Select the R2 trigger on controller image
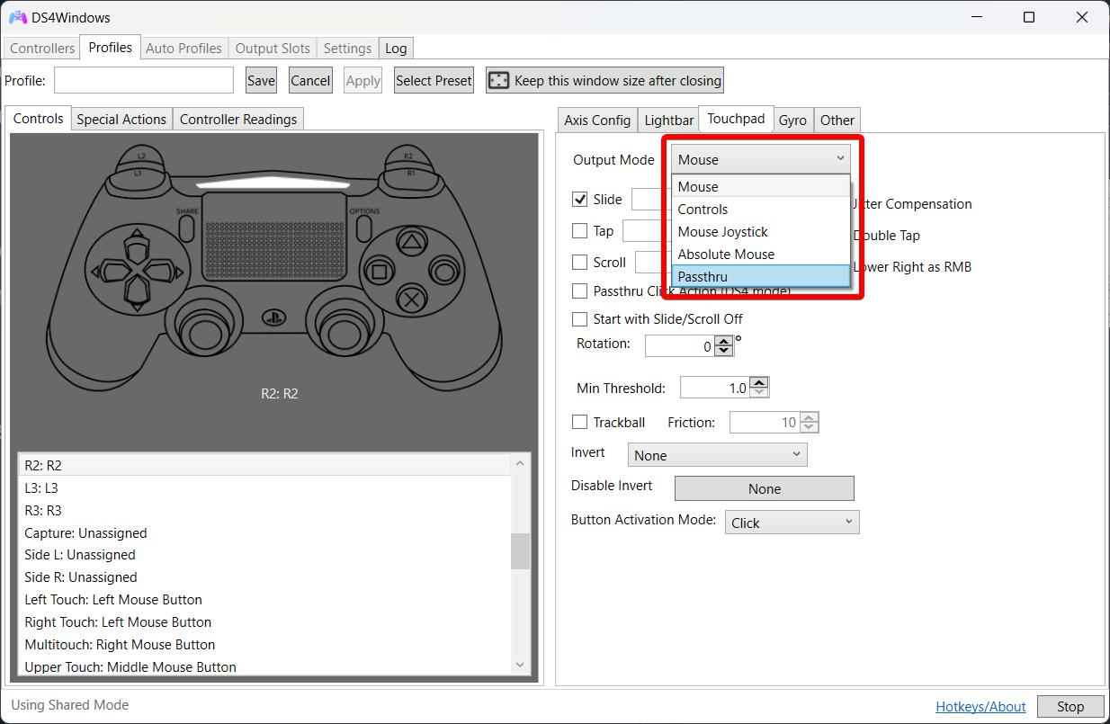Screen dimensions: 1110x724 point(410,156)
